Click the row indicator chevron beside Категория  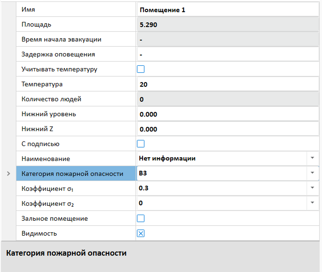(x=8, y=174)
